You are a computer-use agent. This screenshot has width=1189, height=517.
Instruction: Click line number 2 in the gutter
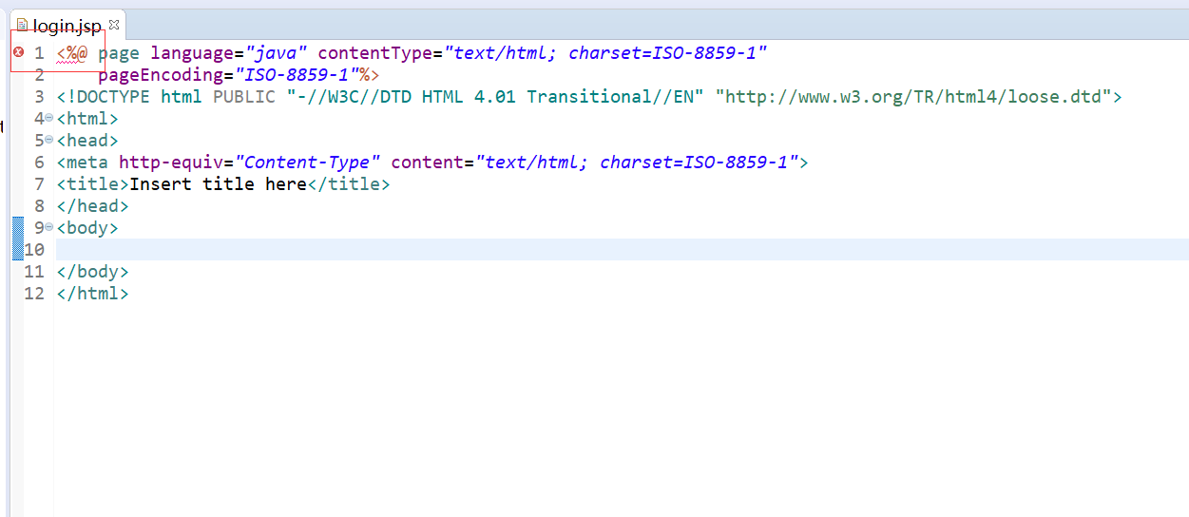pos(39,75)
